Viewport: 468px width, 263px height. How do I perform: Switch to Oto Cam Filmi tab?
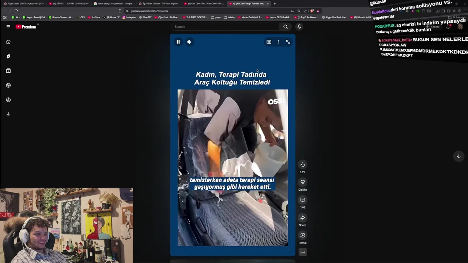pos(203,4)
